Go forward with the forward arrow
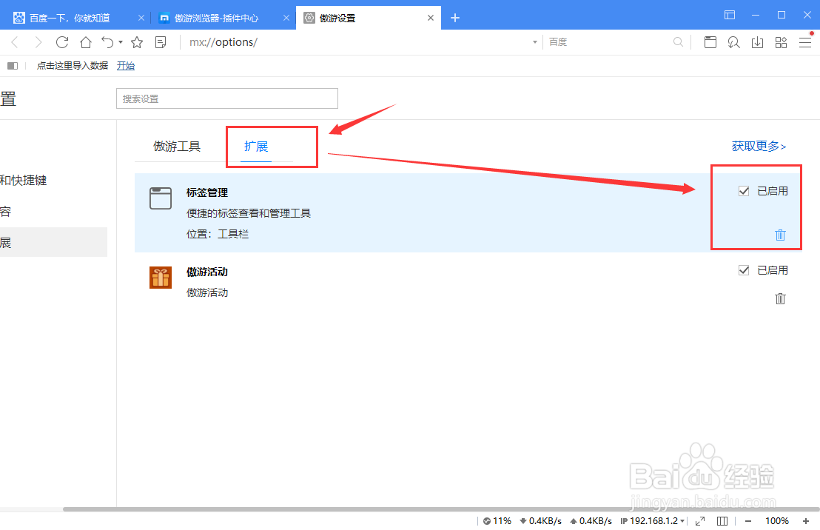Image resolution: width=820 pixels, height=530 pixels. [38, 42]
